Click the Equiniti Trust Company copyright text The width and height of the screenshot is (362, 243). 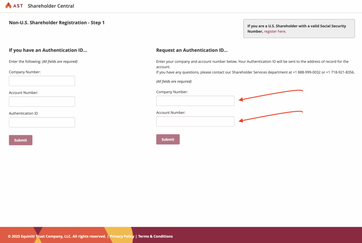[x=57, y=236]
